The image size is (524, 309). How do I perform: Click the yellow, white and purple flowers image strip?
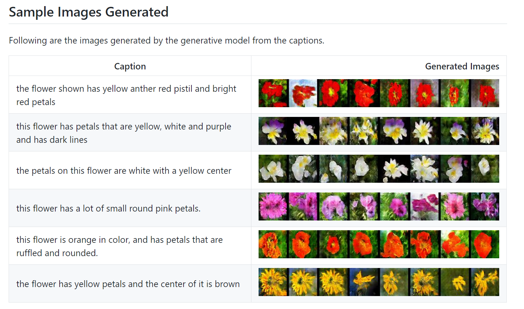(x=379, y=131)
